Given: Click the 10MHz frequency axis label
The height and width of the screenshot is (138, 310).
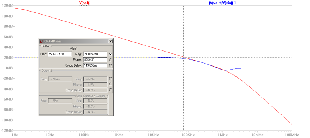Looking at the screenshot, I should 258,135.
